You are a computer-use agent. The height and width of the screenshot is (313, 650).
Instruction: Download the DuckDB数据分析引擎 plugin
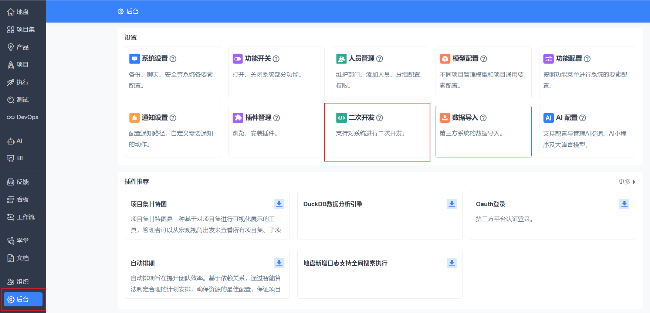click(x=451, y=204)
